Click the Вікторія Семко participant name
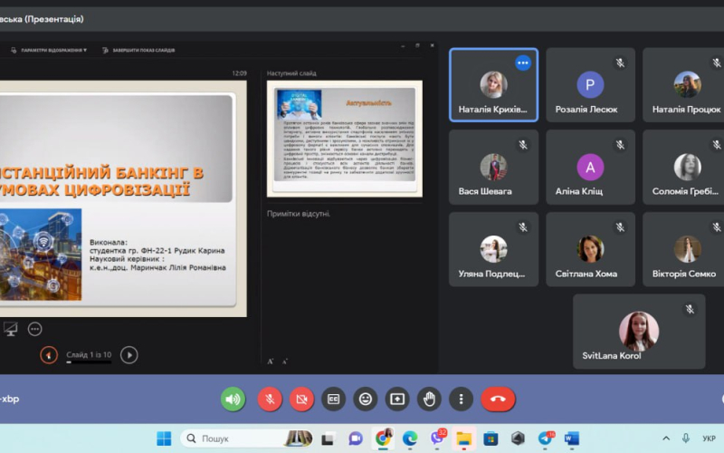This screenshot has height=453, width=724. click(684, 274)
